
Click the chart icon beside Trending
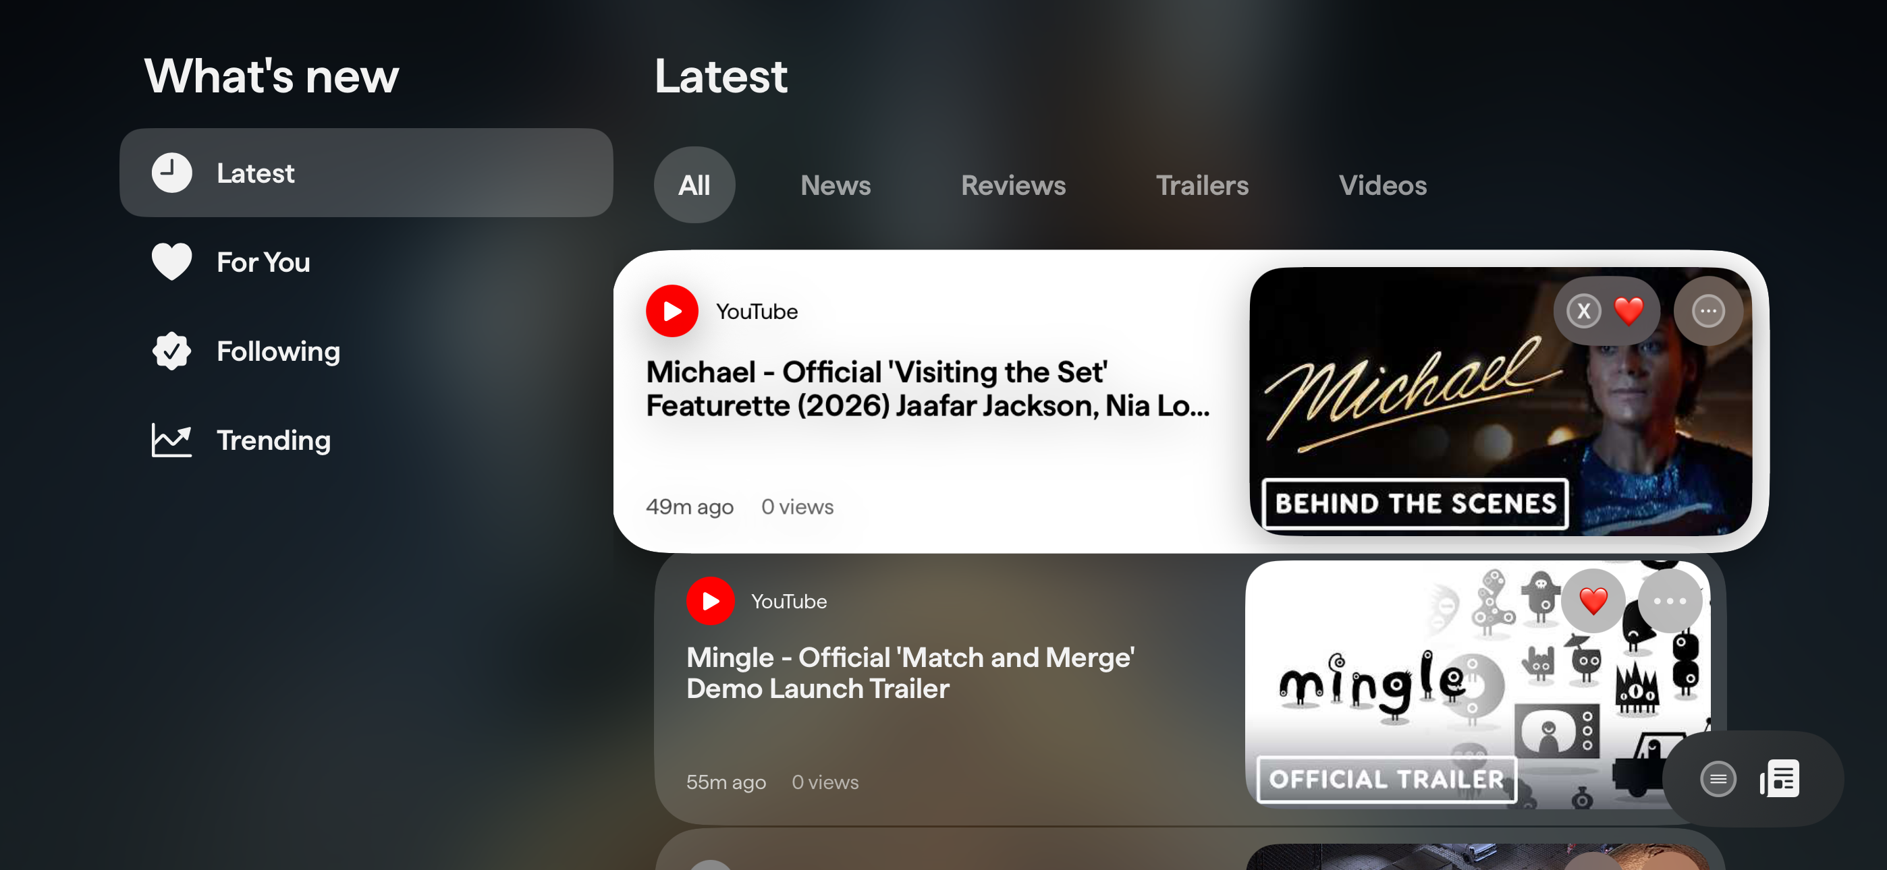tap(171, 440)
